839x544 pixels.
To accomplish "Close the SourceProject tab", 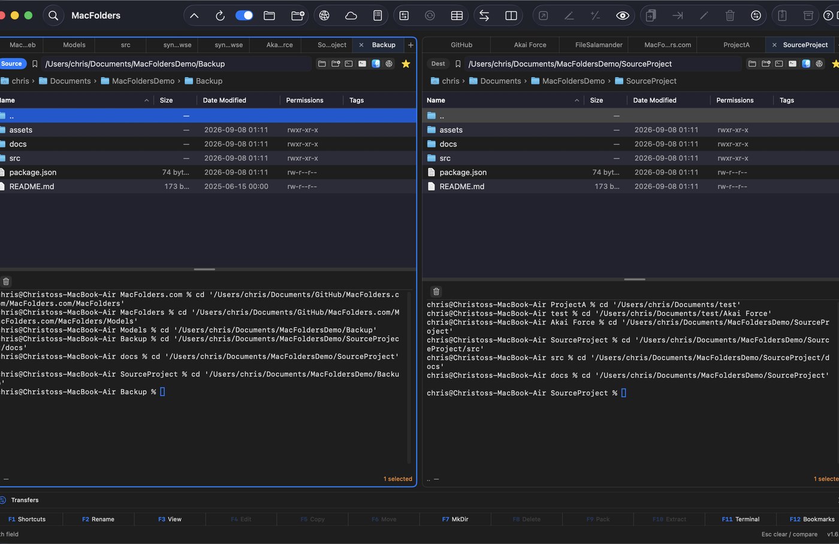I will click(x=774, y=45).
